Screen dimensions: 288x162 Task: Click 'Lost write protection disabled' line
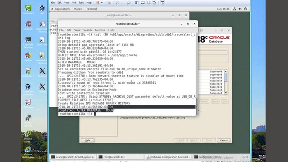(x=84, y=93)
